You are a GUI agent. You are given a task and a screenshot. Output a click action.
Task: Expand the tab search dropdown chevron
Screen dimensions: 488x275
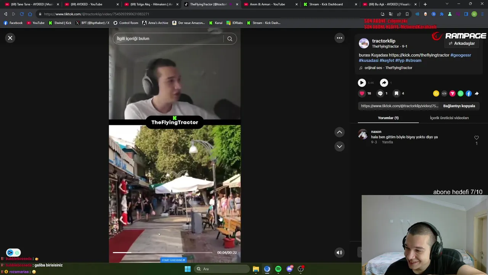[447, 4]
